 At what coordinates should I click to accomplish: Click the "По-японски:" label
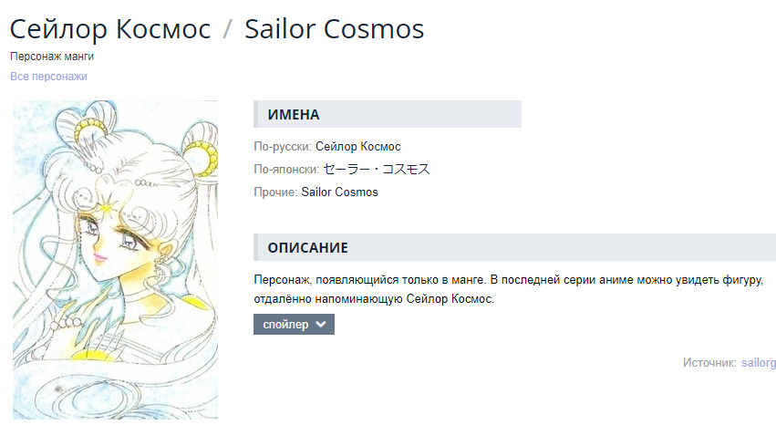pos(286,170)
